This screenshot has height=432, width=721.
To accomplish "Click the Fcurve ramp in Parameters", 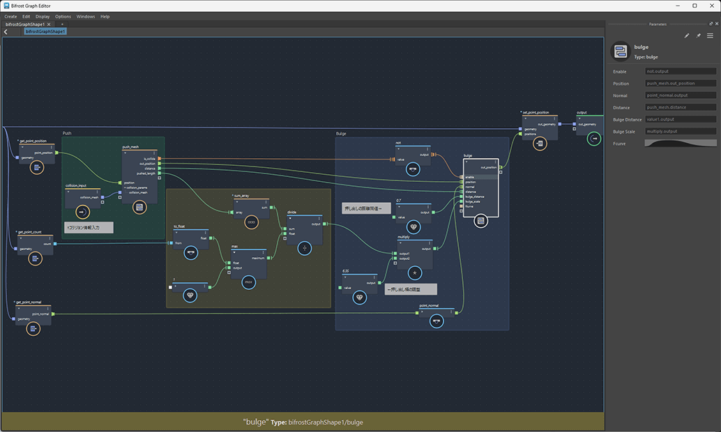I will (681, 143).
